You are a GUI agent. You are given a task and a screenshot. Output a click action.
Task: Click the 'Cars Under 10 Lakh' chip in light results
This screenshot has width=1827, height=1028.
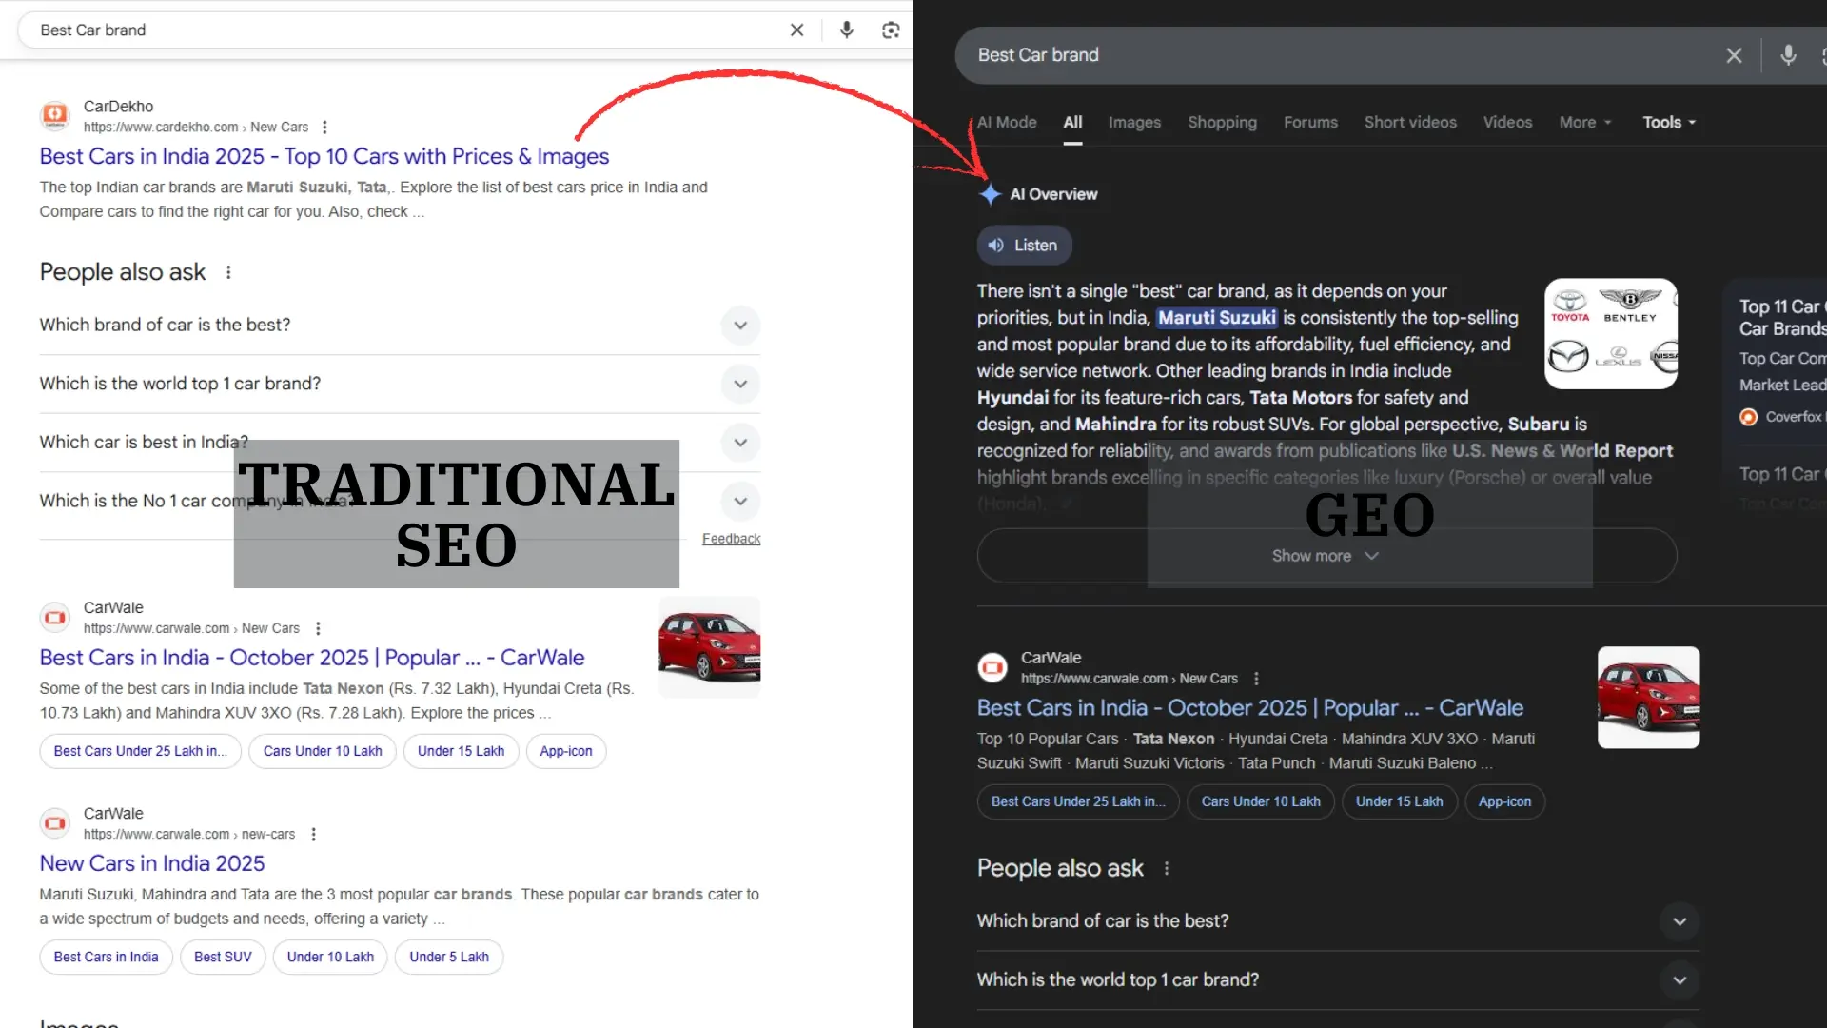pyautogui.click(x=322, y=751)
